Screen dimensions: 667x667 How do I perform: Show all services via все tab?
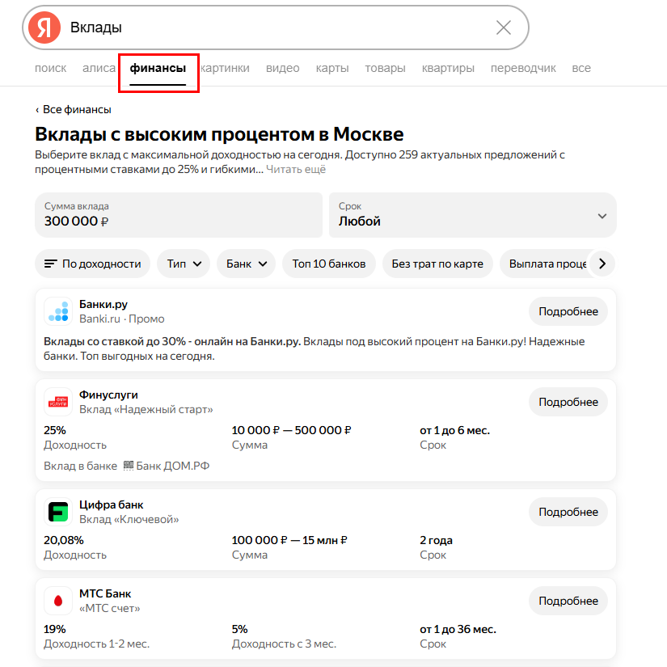(581, 68)
